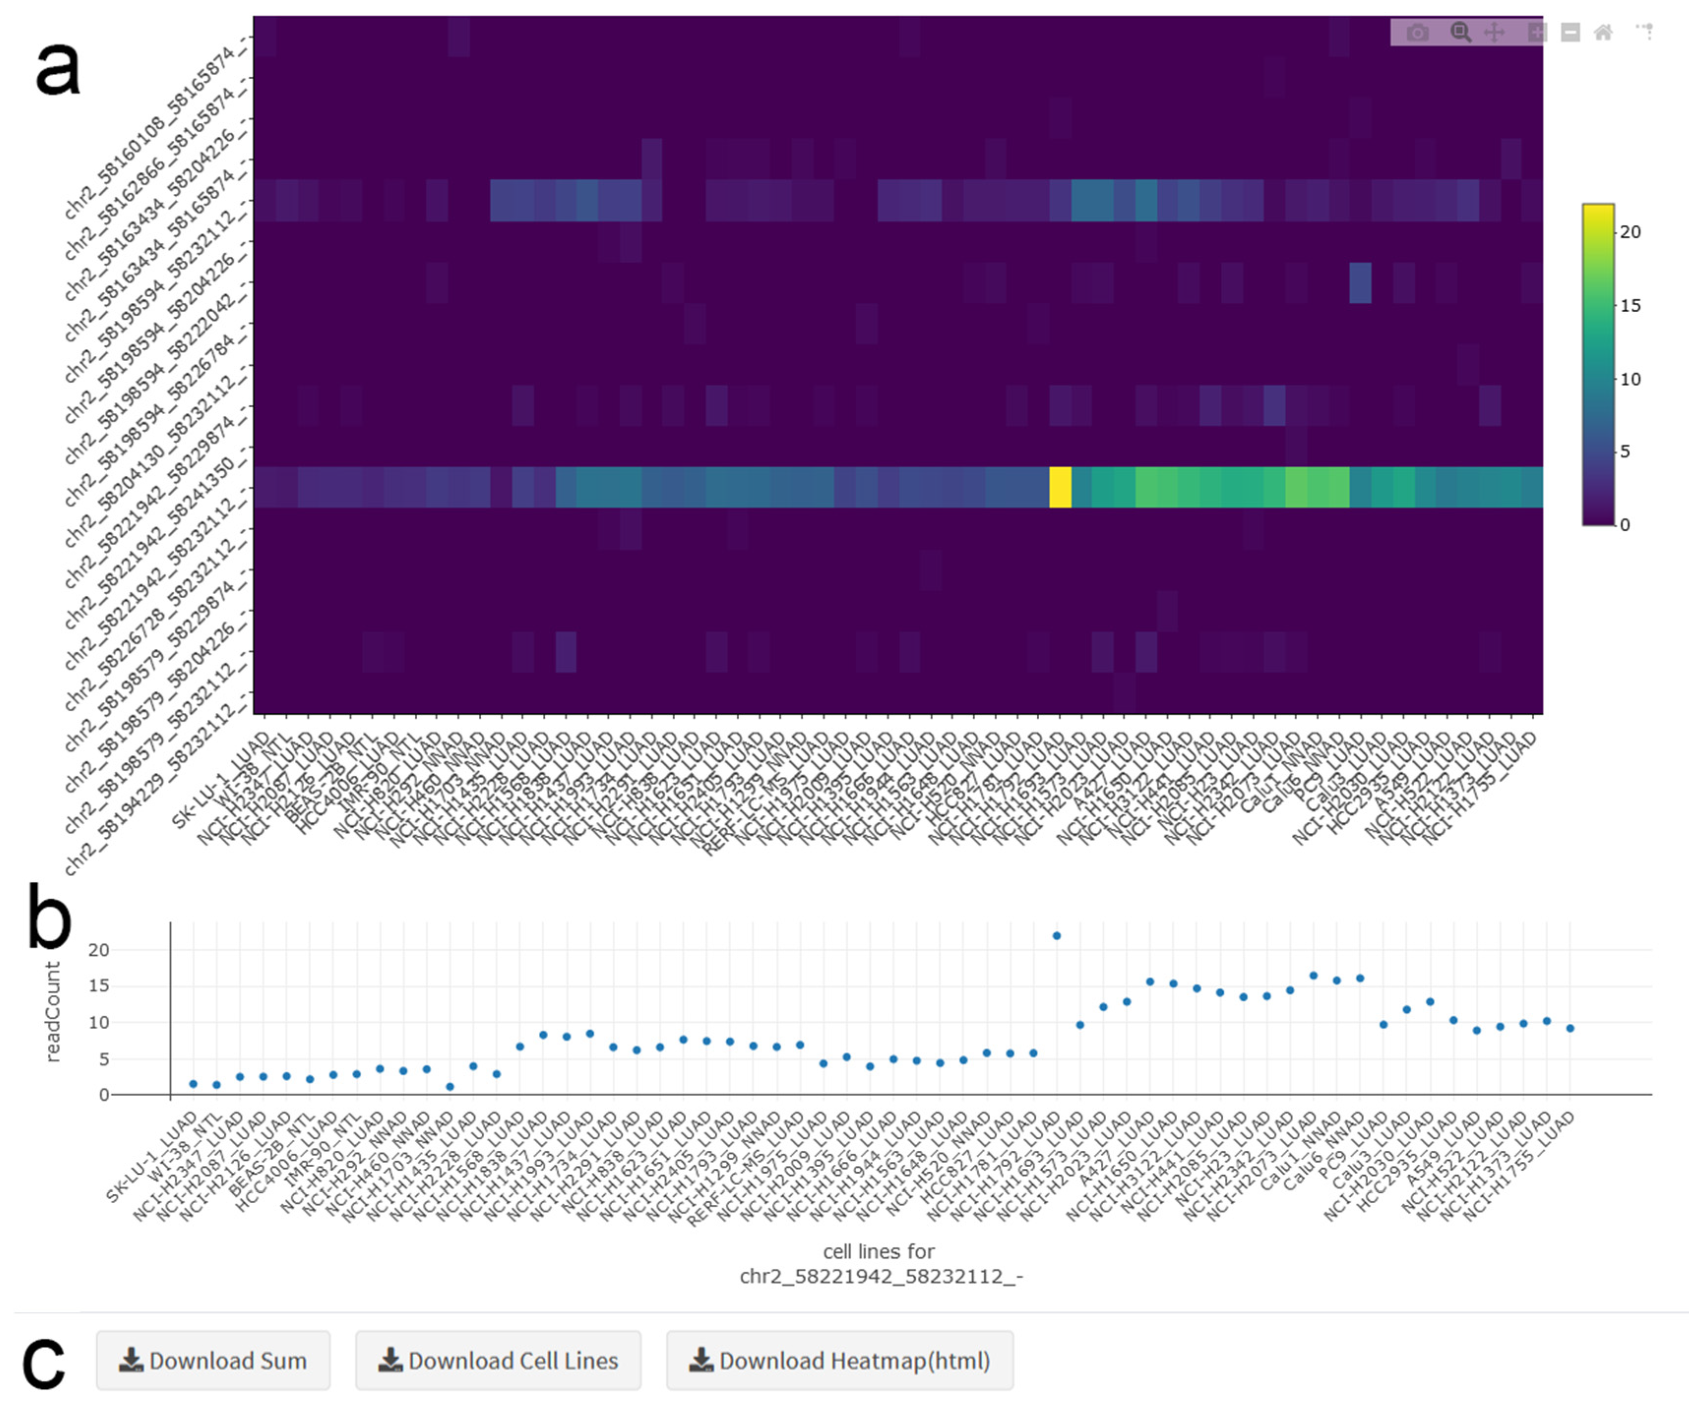Screen dimensions: 1705x1402
Task: Click the lowest scatter point for NCI-H1703_NNAD
Action: (450, 1087)
